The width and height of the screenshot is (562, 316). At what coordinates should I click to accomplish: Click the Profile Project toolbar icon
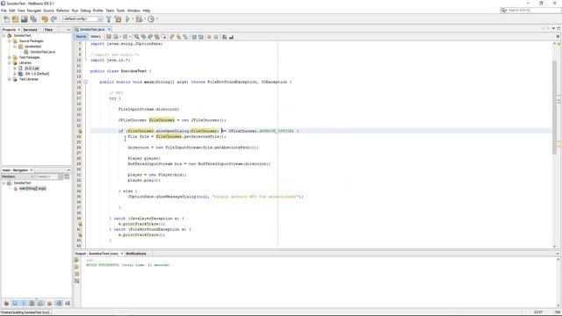tap(151, 19)
